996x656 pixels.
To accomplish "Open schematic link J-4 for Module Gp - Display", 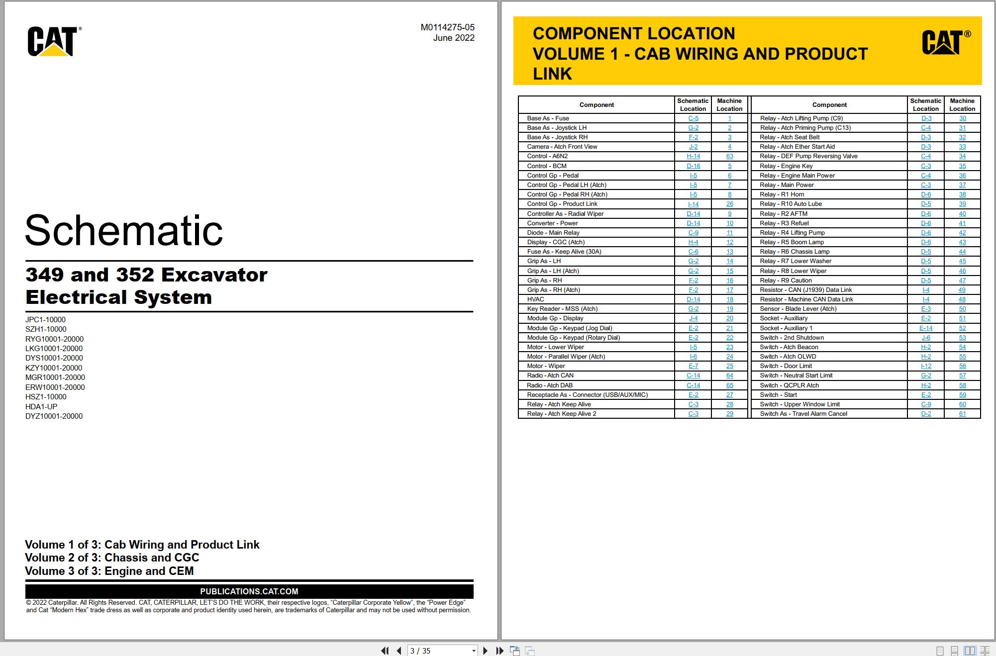I will (693, 318).
